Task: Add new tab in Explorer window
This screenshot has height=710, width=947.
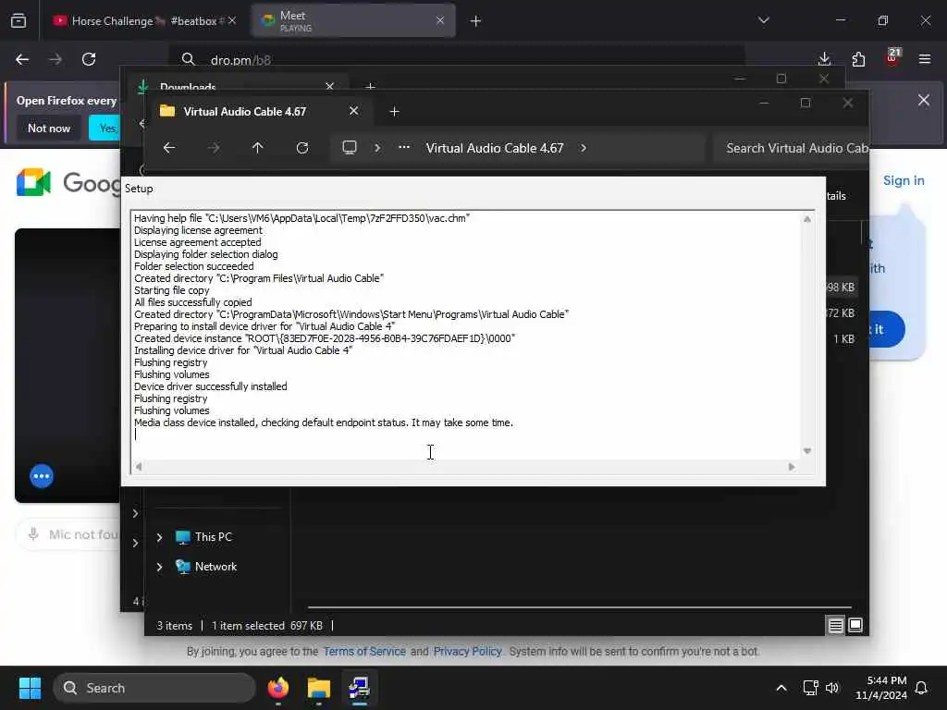Action: pos(394,112)
